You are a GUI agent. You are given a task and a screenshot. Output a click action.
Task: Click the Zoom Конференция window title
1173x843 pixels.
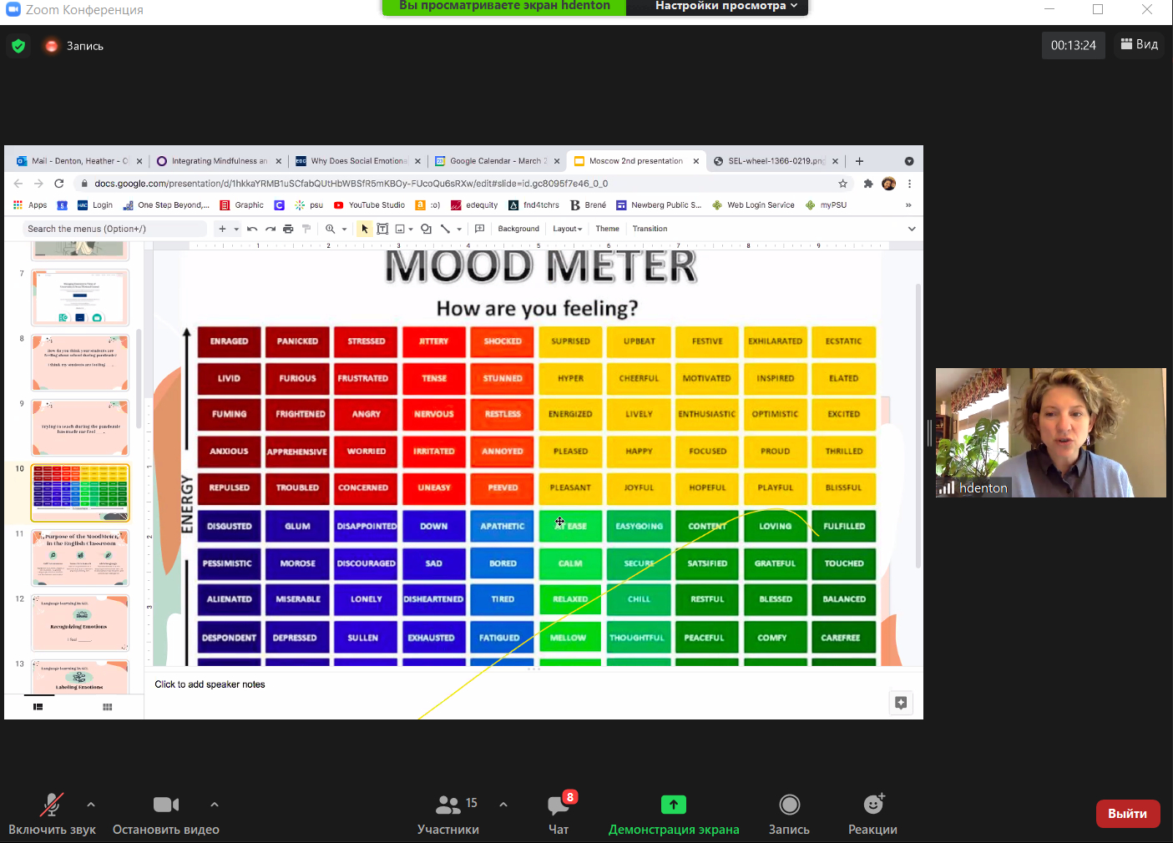[83, 10]
